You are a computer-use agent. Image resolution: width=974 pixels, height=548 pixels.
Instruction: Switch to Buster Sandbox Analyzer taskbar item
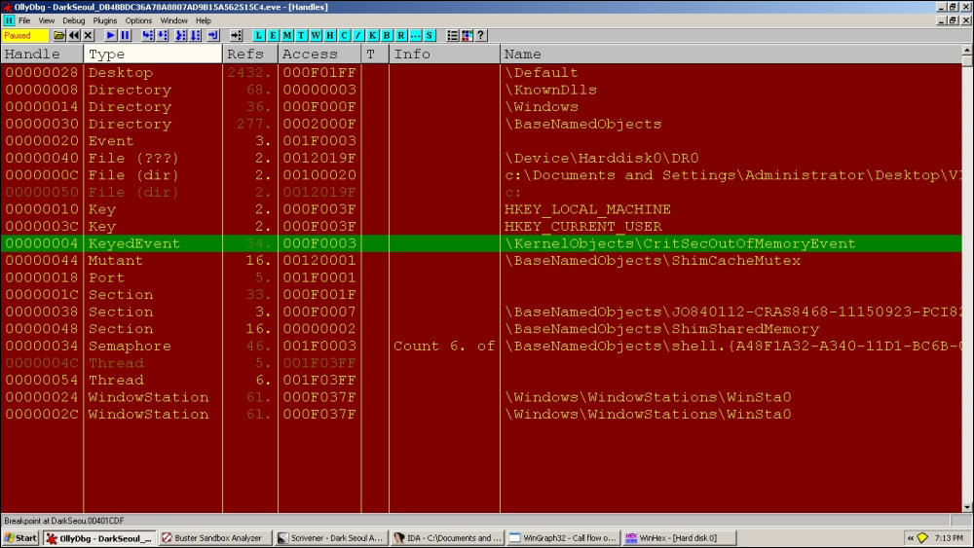(214, 538)
